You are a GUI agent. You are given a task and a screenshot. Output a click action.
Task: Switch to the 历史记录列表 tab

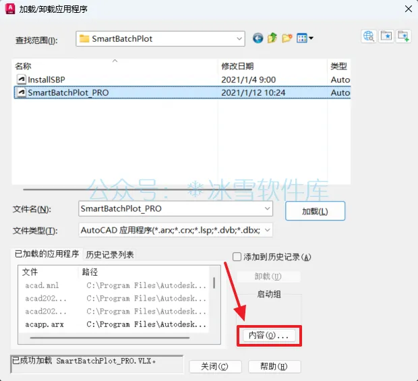pos(110,255)
